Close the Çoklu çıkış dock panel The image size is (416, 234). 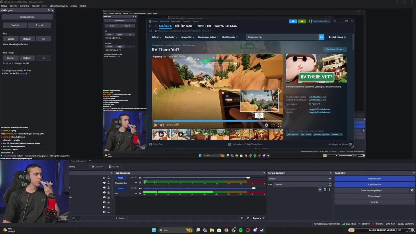[52, 10]
